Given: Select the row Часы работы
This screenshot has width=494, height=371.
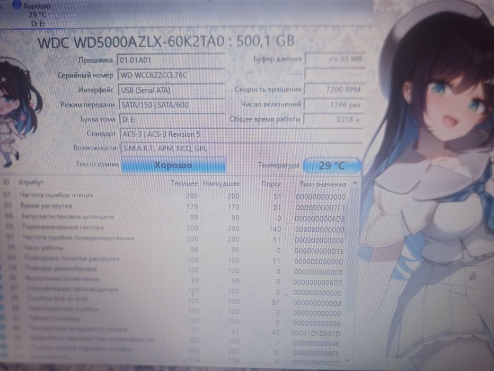Looking at the screenshot, I should tap(175, 249).
